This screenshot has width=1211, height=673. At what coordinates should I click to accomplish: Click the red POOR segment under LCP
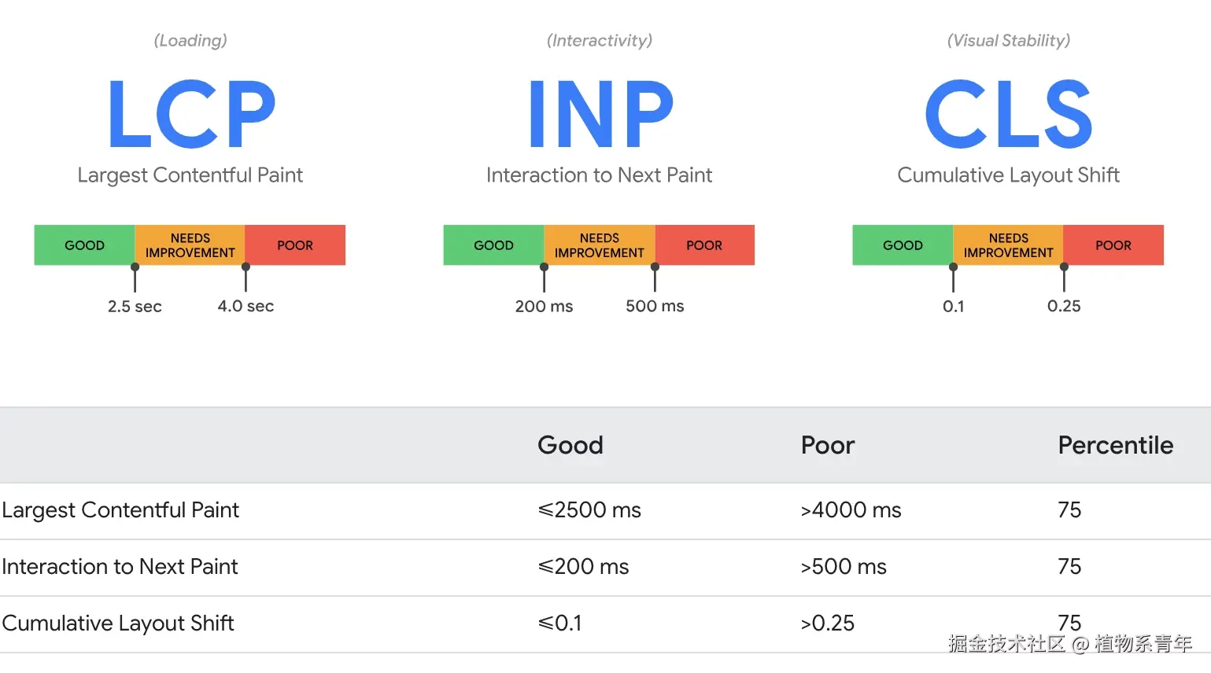pyautogui.click(x=295, y=245)
